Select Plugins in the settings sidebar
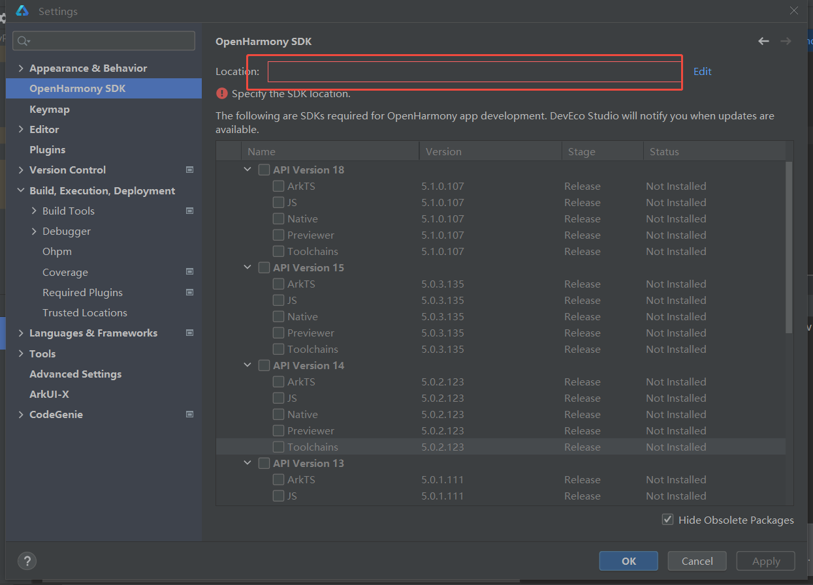The width and height of the screenshot is (813, 585). [48, 149]
